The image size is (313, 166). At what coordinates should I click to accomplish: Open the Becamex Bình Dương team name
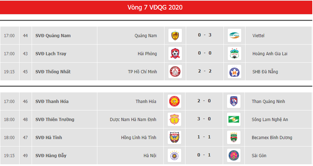click(x=272, y=138)
